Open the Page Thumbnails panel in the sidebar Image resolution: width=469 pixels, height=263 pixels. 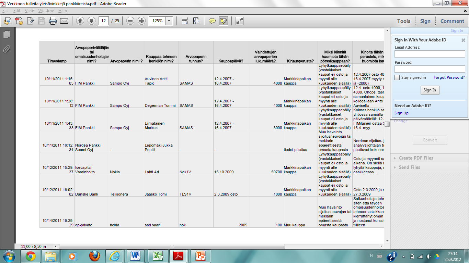point(7,35)
